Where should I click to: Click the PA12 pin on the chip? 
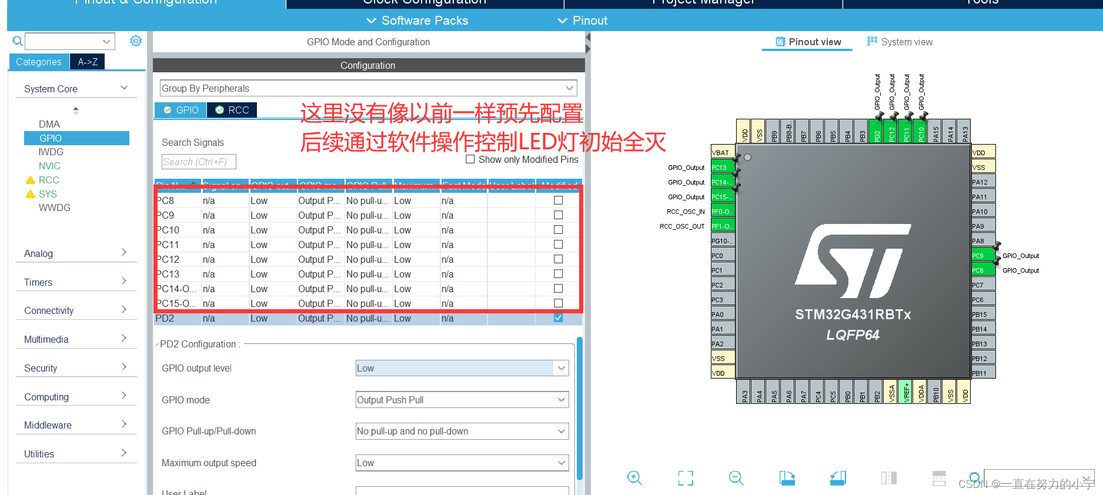coord(983,182)
